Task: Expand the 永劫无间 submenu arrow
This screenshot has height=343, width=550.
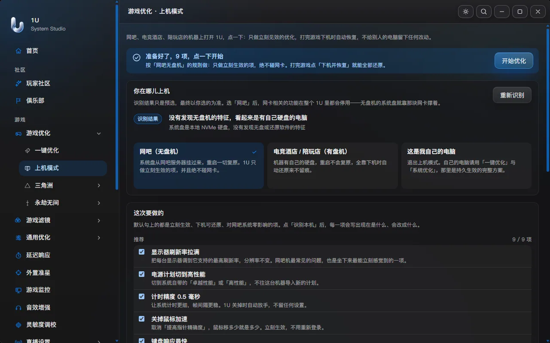Action: 99,203
